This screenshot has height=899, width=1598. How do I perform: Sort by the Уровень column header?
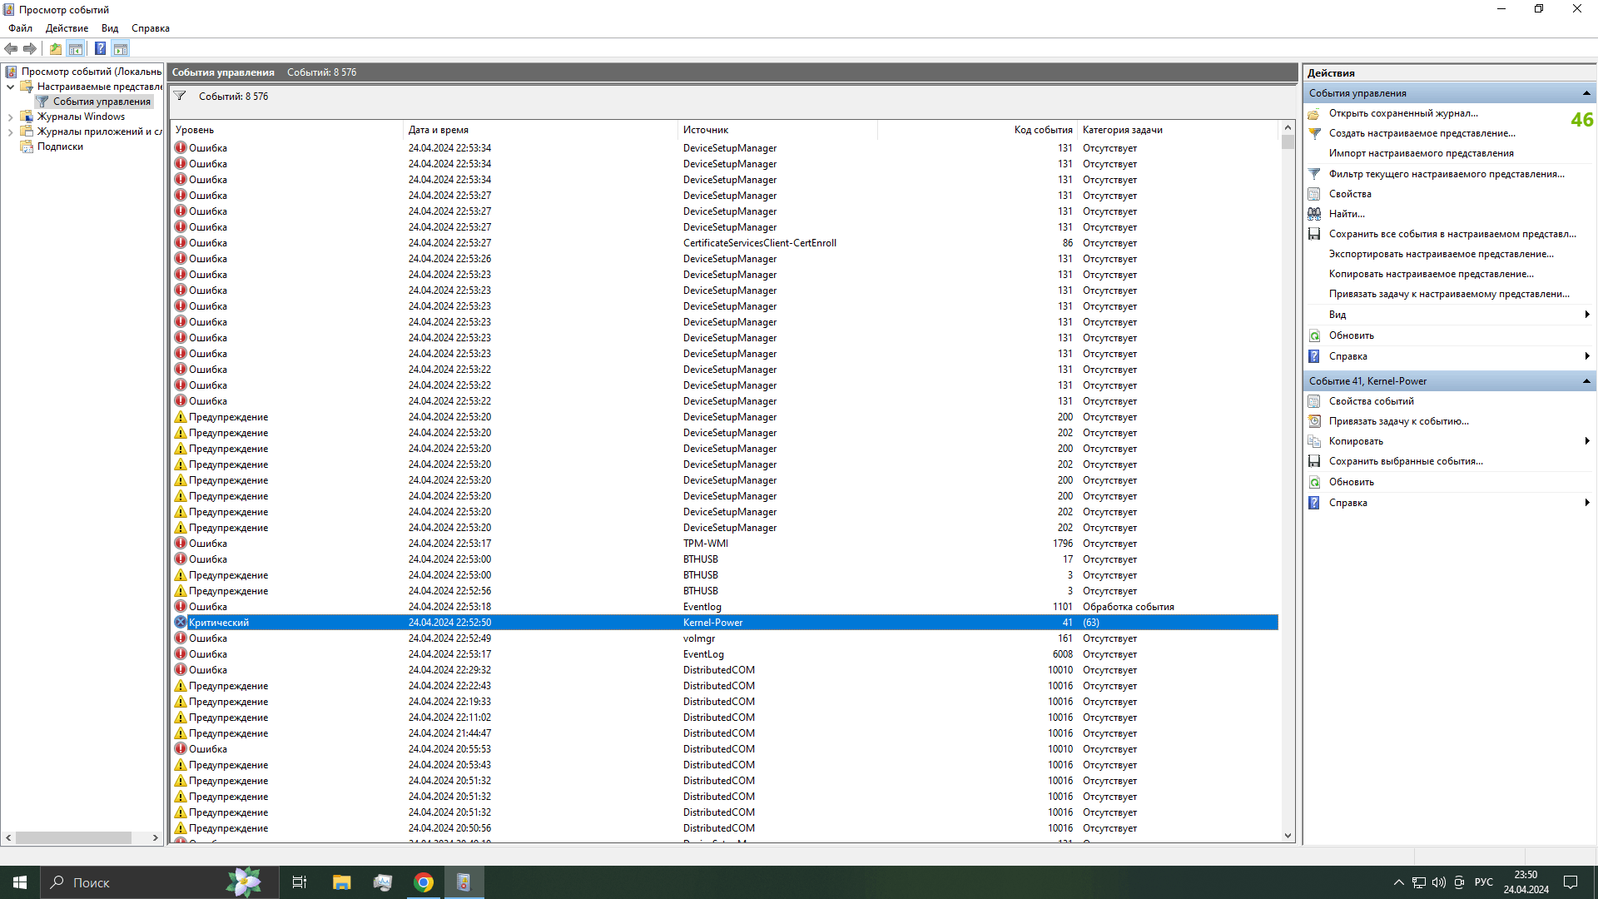[287, 130]
